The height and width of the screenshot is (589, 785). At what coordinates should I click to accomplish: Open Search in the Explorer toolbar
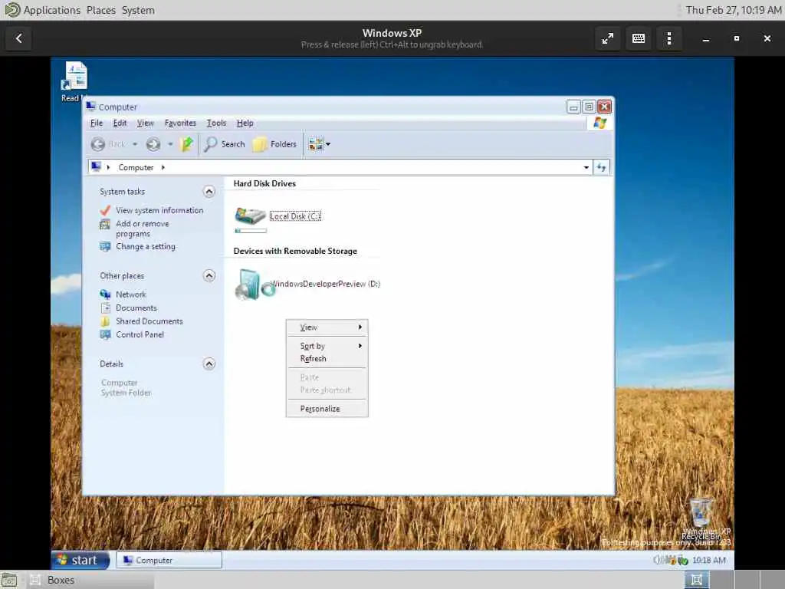point(225,144)
